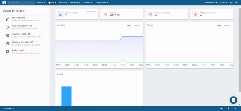Screen dimensions: 241x111
Task: Open the Alfred user dropdown
Action: tap(224, 3)
